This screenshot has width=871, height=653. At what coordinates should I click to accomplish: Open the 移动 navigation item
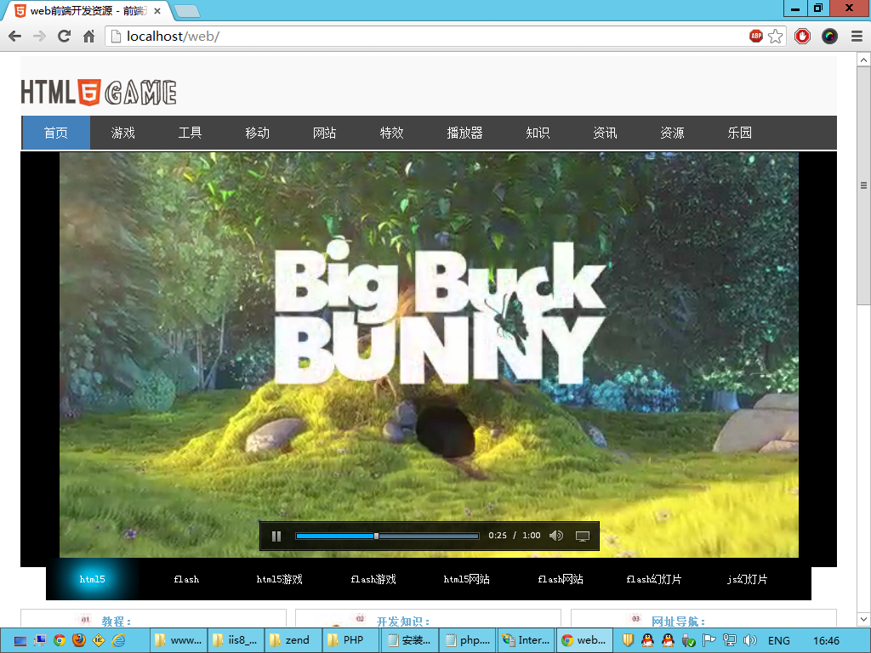click(257, 133)
